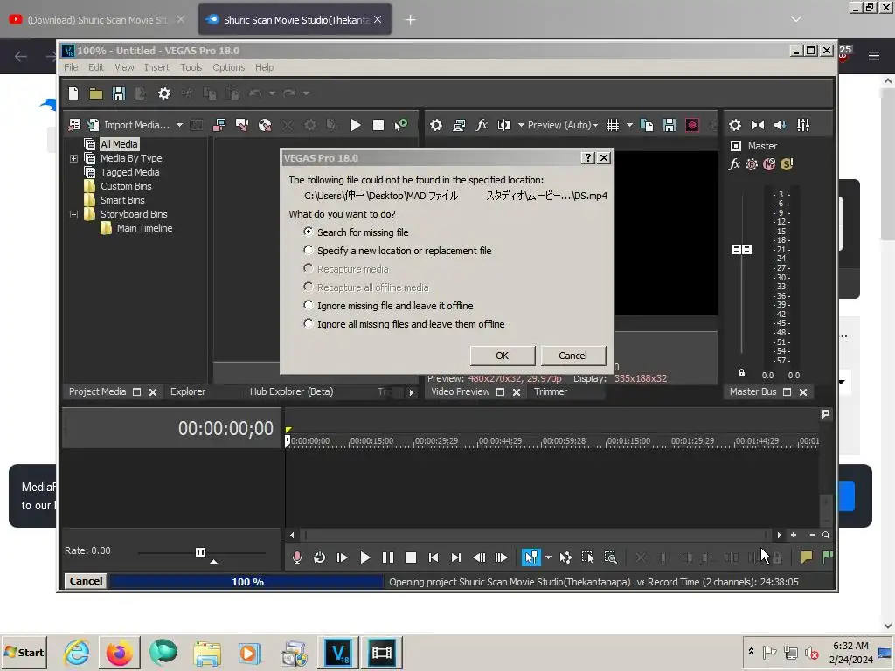895x671 pixels.
Task: Click the square icon beside Master label
Action: (736, 146)
